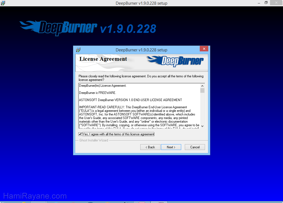Click the installer icon in dialog title bar
283x203 pixels.
[78, 50]
